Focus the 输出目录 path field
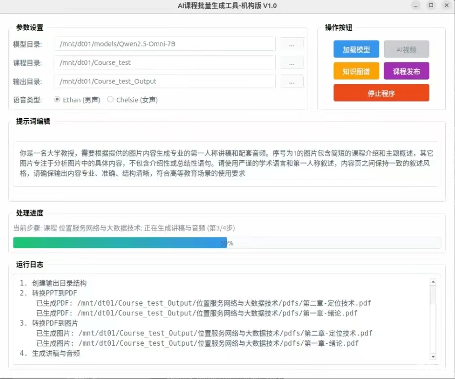Image resolution: width=455 pixels, height=379 pixels. (x=165, y=81)
